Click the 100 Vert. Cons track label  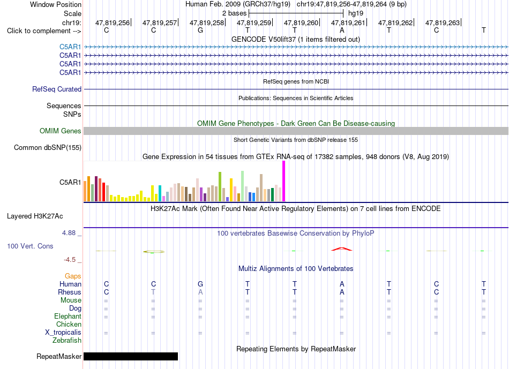pyautogui.click(x=30, y=246)
